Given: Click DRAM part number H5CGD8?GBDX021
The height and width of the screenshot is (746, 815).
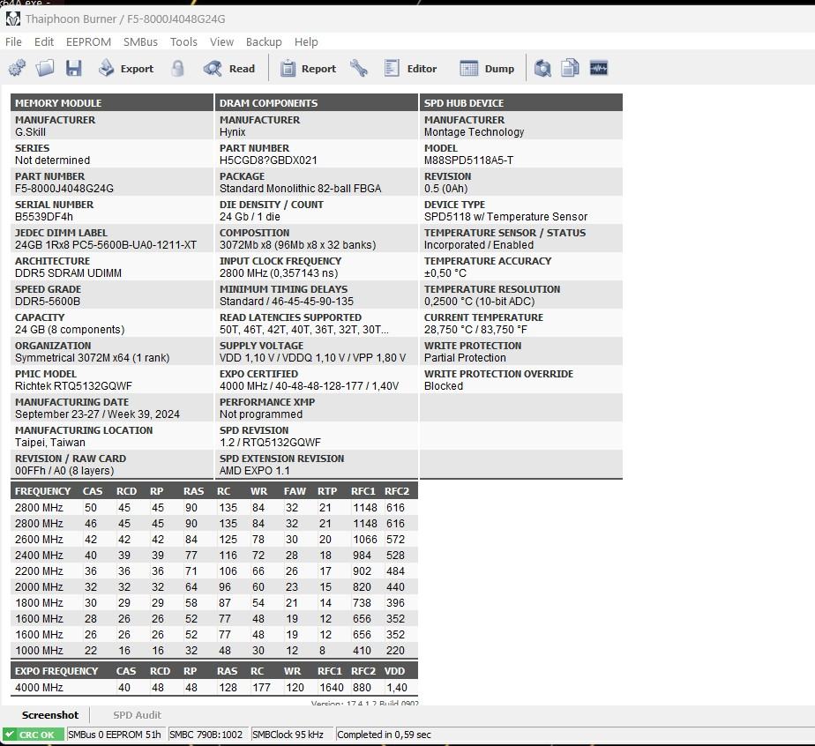Looking at the screenshot, I should click(268, 160).
